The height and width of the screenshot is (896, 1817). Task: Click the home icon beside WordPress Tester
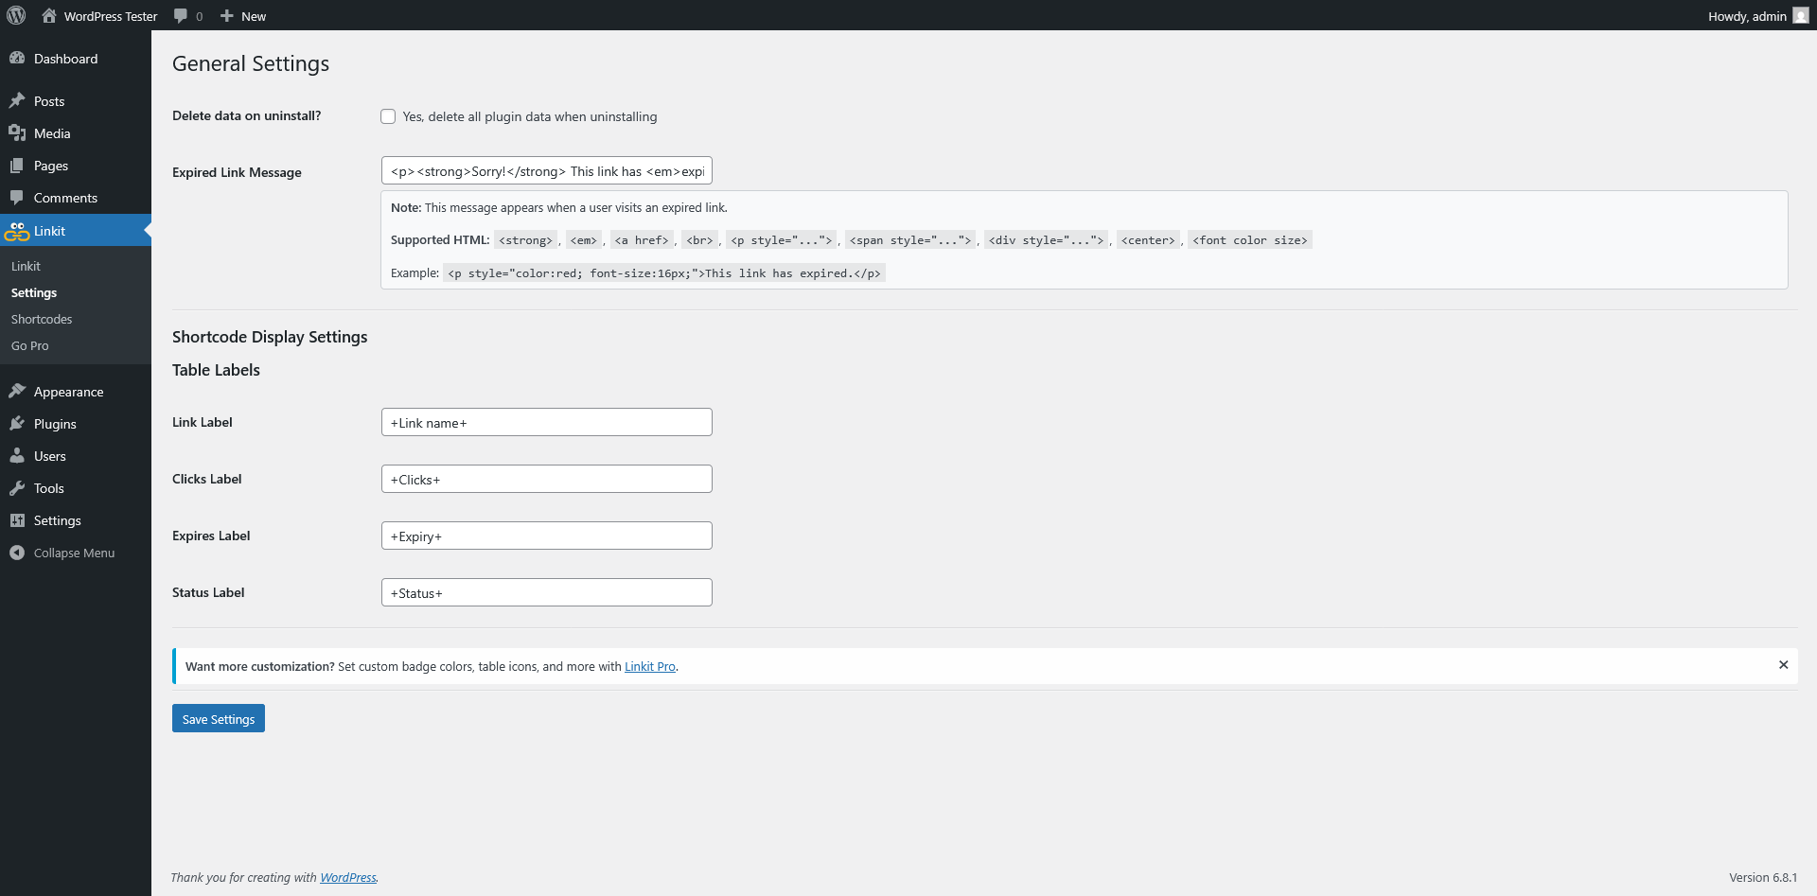click(49, 15)
